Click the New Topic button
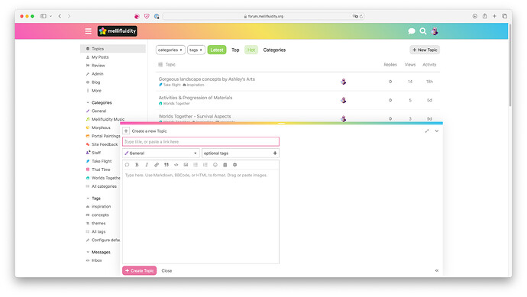The width and height of the screenshot is (527, 297). click(x=425, y=50)
